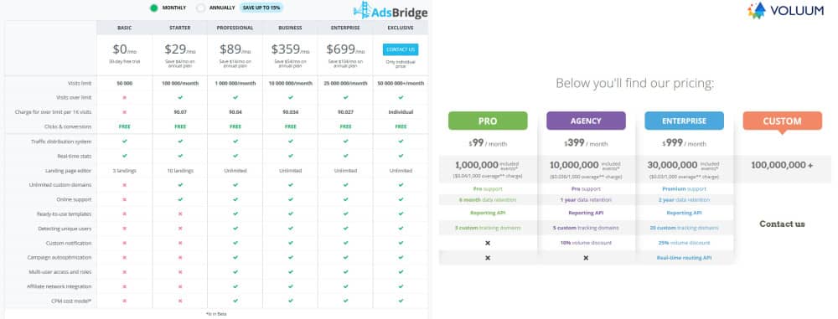The width and height of the screenshot is (838, 319).
Task: Click the X icon in PRO volume discount row
Action: tap(488, 243)
